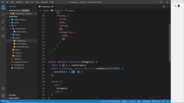Click the VS Code logo icon
184x103 pixels.
tap(2, 2)
